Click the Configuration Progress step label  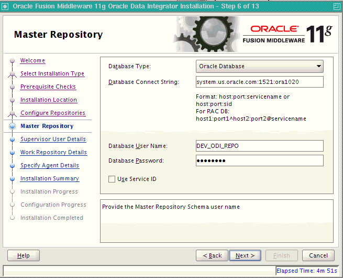[53, 205]
